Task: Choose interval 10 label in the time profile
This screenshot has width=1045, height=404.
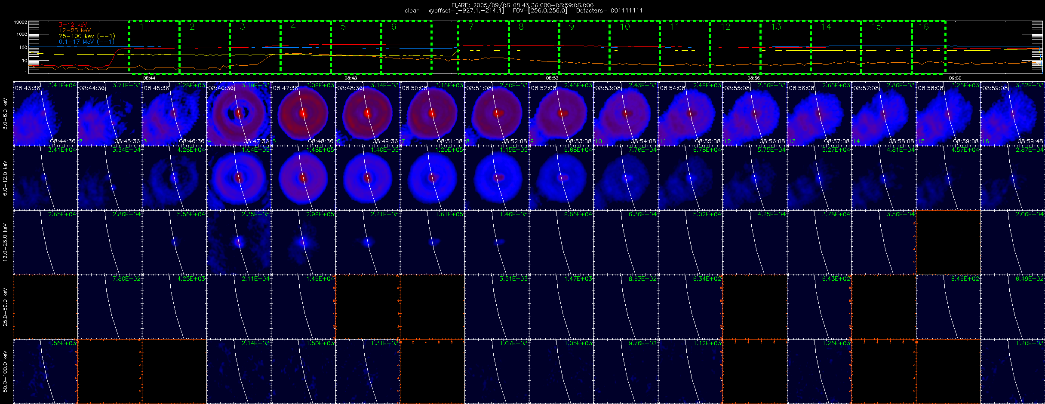Action: 624,27
